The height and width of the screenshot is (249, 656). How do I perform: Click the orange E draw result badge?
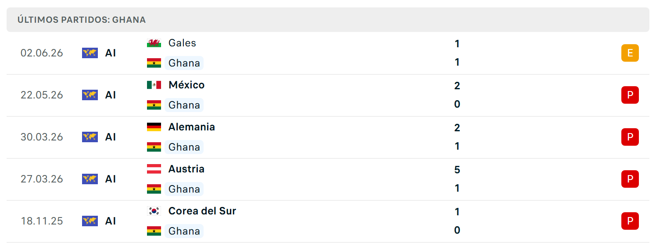tap(630, 53)
